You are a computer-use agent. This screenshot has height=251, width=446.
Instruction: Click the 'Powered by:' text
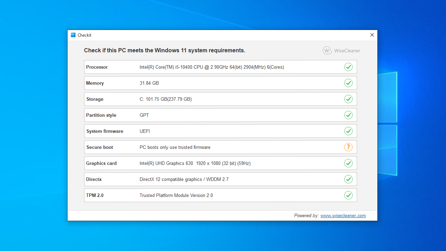coord(306,215)
